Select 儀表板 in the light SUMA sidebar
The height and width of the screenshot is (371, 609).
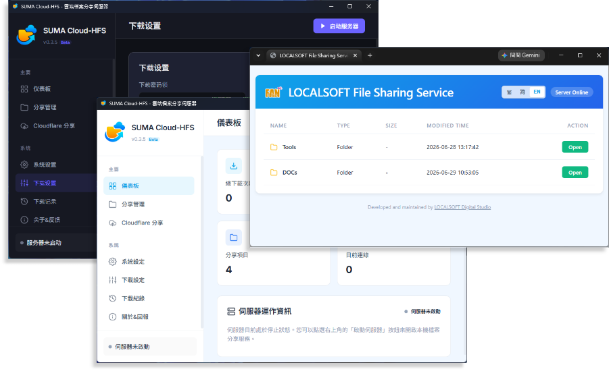pos(149,185)
